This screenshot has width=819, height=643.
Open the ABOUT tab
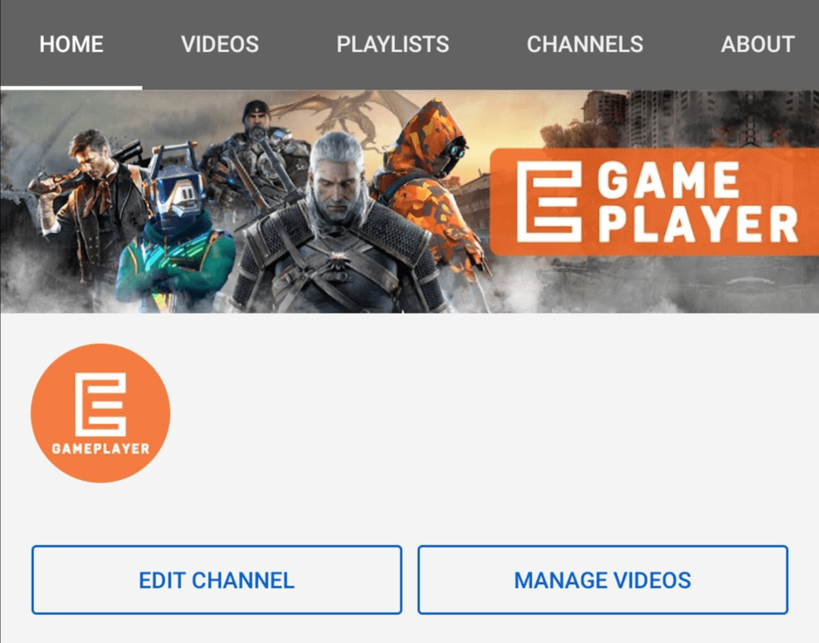pyautogui.click(x=758, y=45)
